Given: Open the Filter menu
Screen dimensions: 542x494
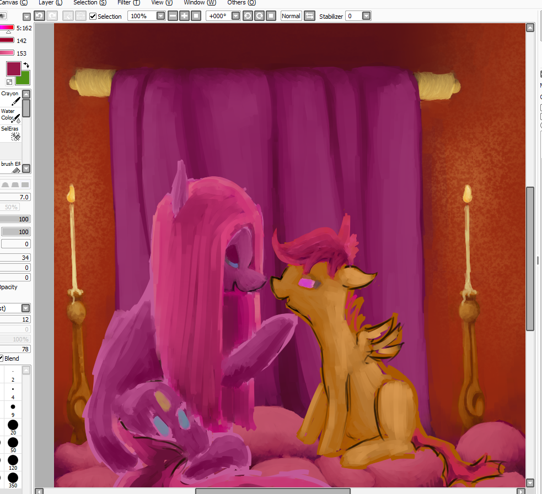Looking at the screenshot, I should click(x=128, y=2).
